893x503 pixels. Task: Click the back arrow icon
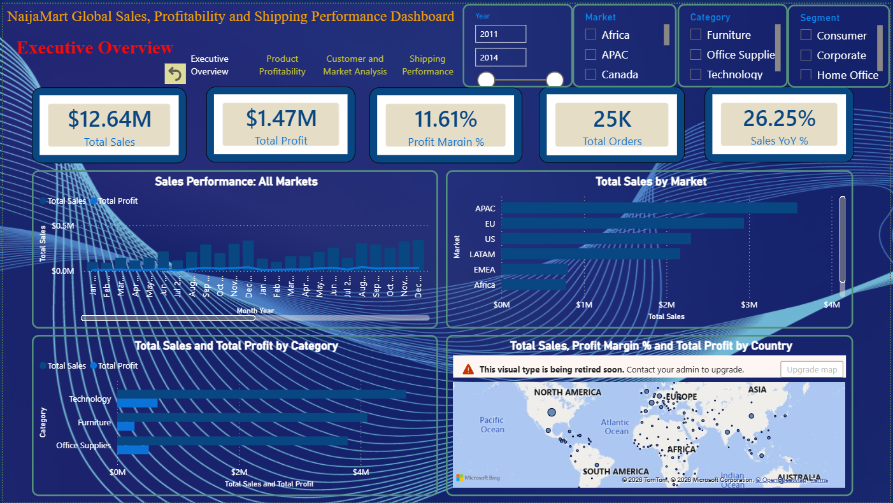coord(175,74)
